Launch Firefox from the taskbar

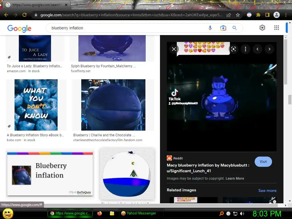click(100, 213)
